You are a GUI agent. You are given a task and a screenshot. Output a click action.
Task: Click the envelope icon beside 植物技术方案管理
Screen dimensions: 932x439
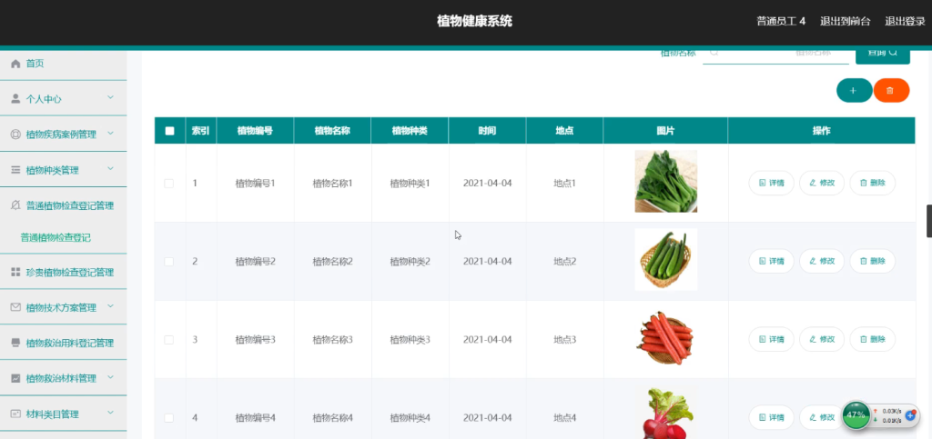(x=15, y=307)
